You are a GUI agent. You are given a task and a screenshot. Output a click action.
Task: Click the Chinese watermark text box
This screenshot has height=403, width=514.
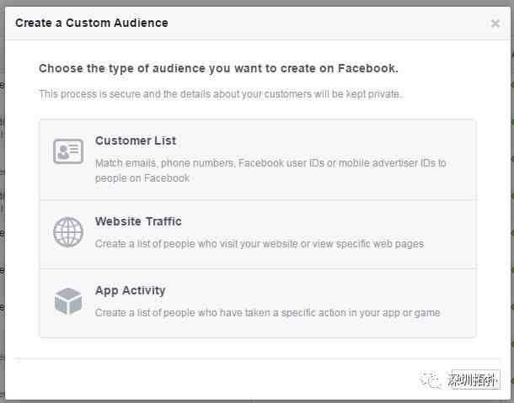click(474, 380)
